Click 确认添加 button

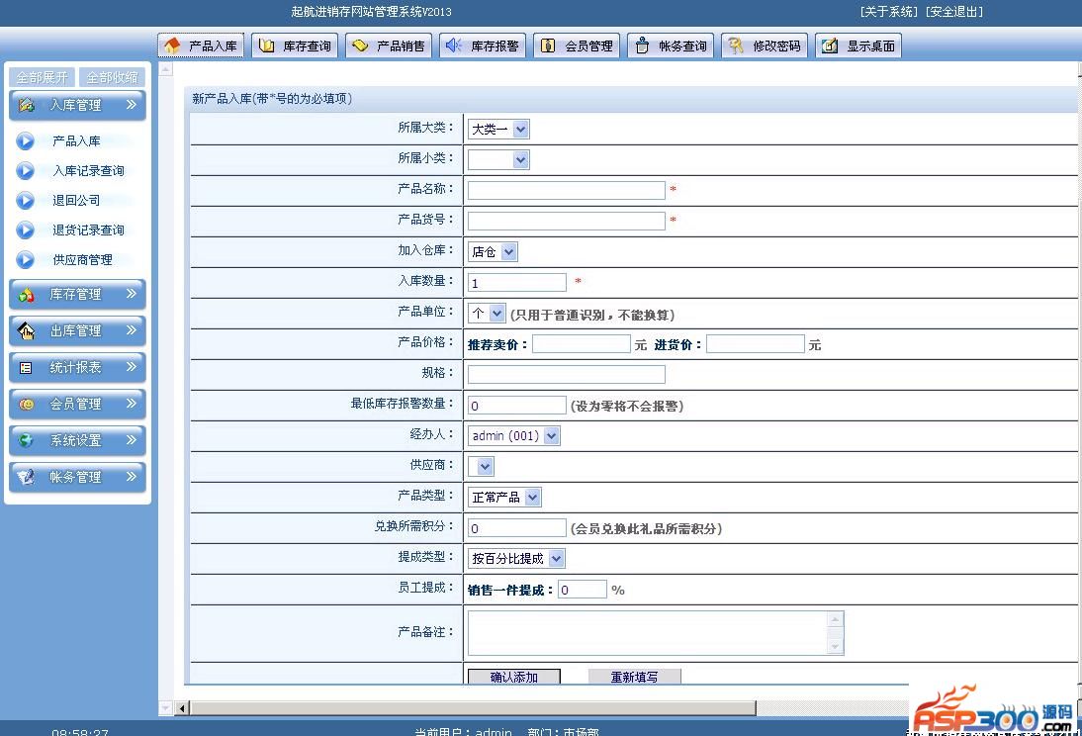pyautogui.click(x=513, y=677)
